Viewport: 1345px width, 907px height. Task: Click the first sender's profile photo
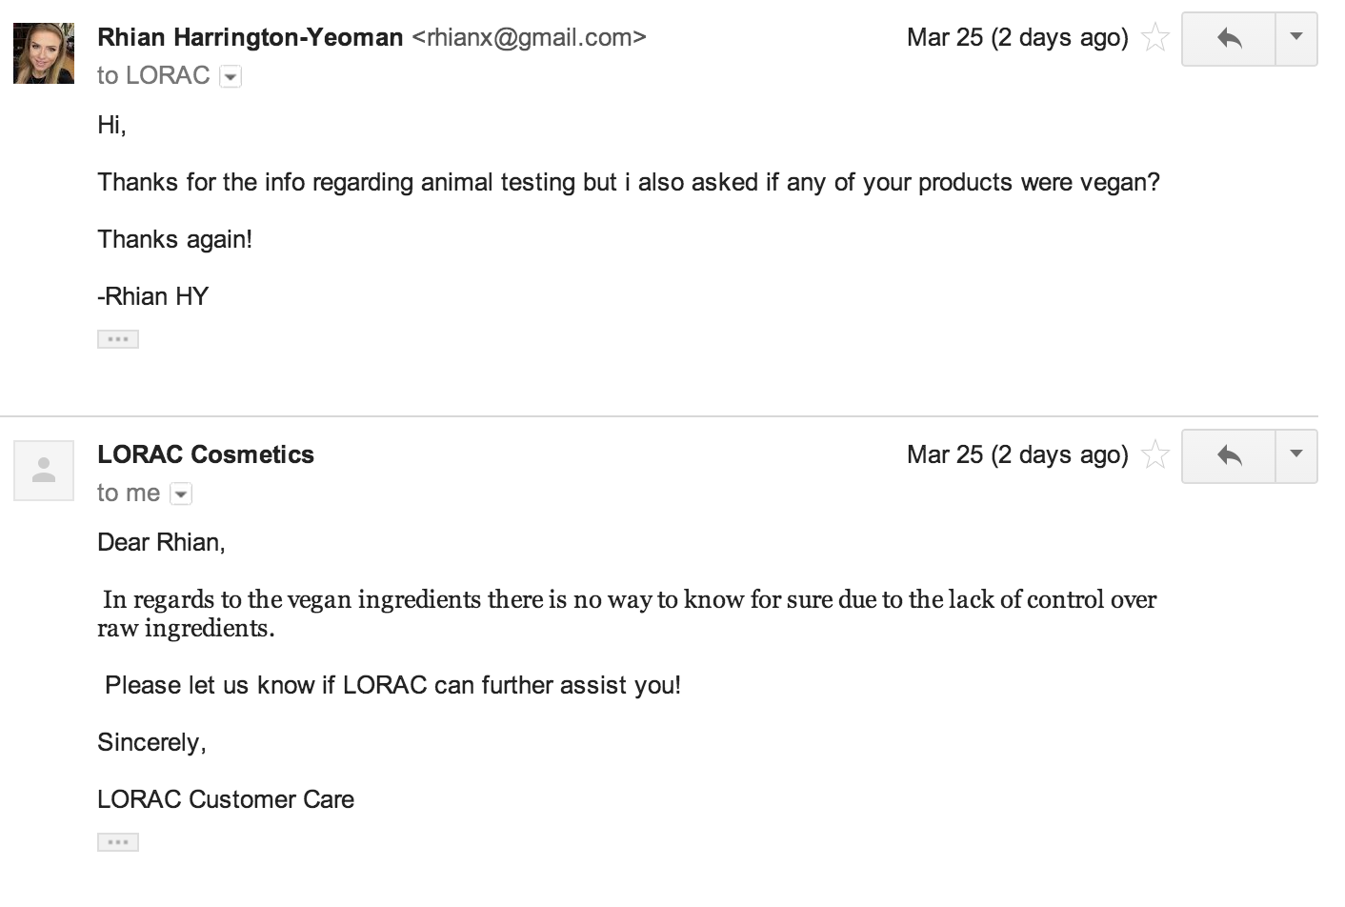coord(44,53)
